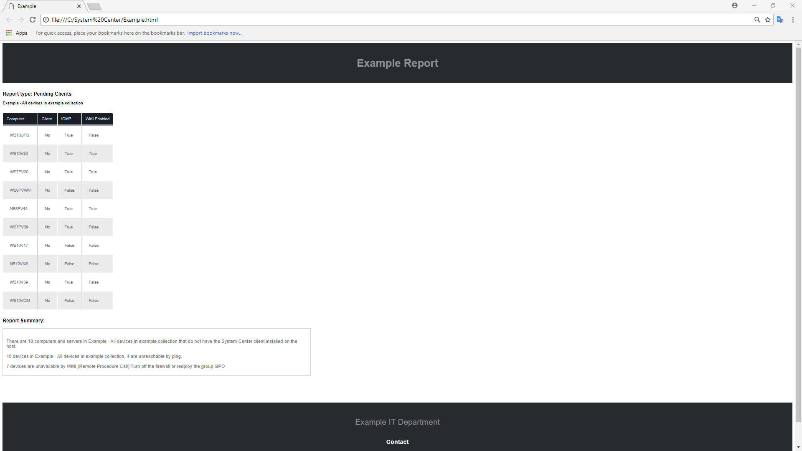Click Import bookmarks now link
This screenshot has height=451, width=802.
click(215, 33)
